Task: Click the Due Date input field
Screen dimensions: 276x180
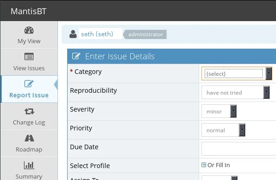Action: (239, 149)
